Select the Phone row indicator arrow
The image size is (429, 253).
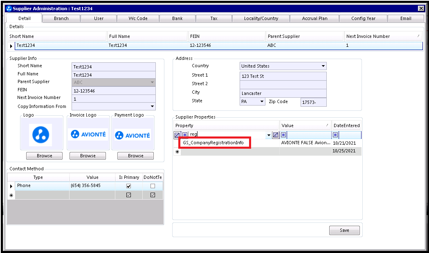click(x=11, y=186)
